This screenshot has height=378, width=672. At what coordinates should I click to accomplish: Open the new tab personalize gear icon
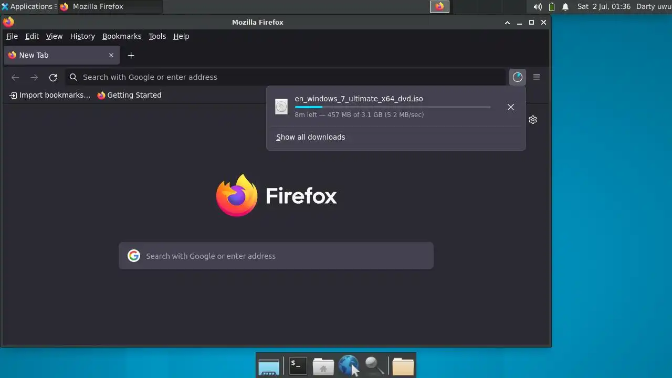(x=533, y=120)
